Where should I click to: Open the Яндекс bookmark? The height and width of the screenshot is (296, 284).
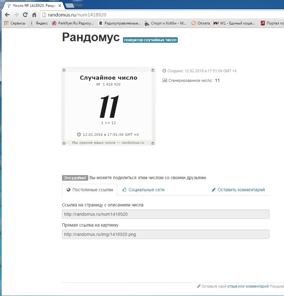click(x=39, y=23)
